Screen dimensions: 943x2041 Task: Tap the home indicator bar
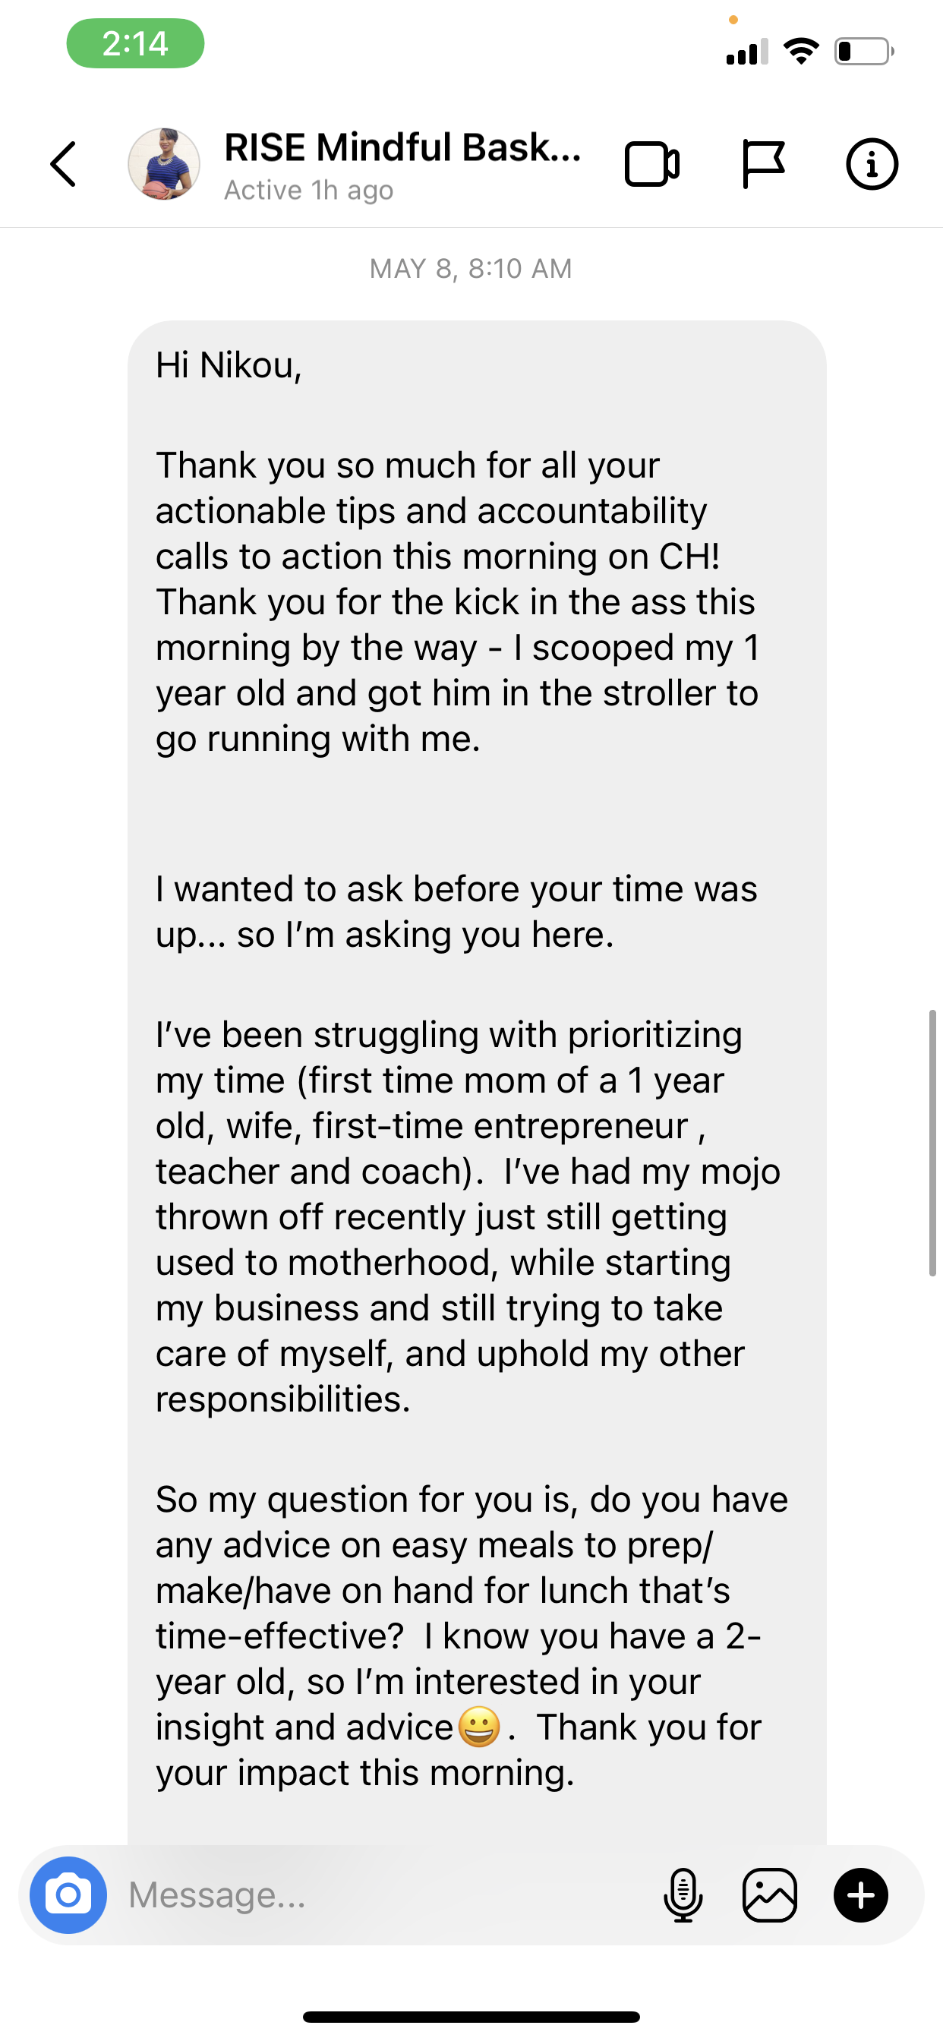(471, 2017)
